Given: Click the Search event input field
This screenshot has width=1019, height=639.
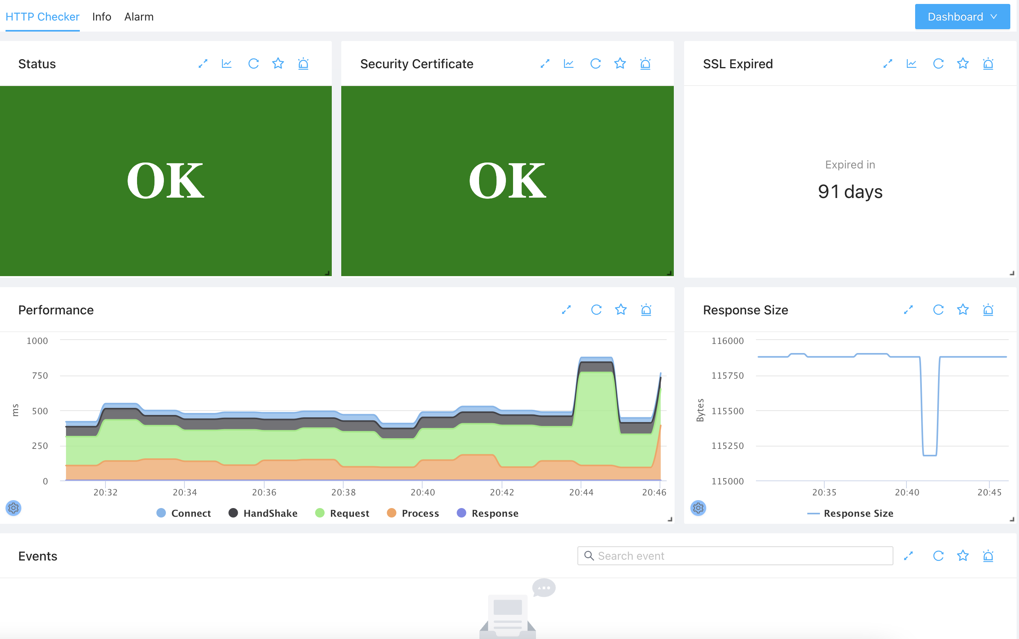Looking at the screenshot, I should 735,556.
